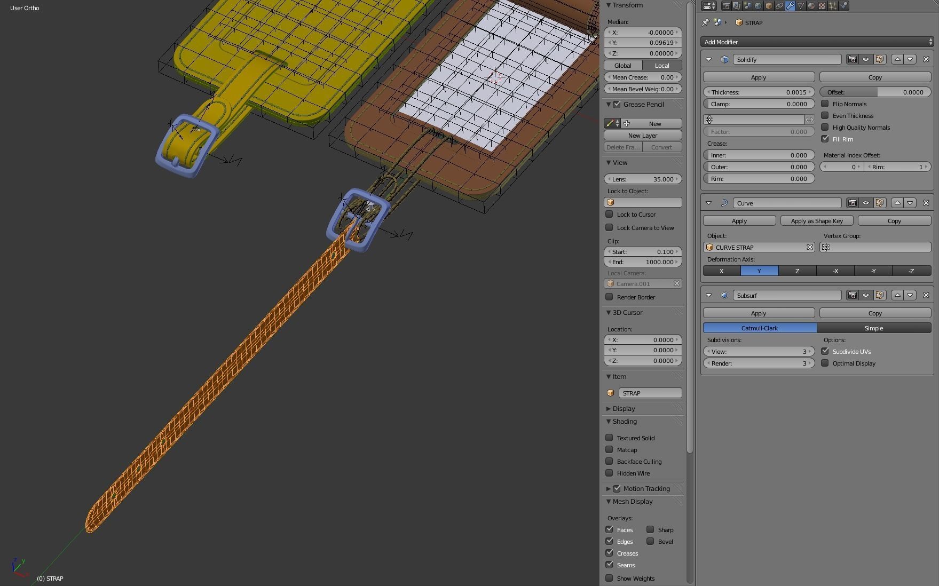The image size is (939, 586).
Task: Toggle Solidify modifier render visibility (camera icon)
Action: [x=852, y=59]
